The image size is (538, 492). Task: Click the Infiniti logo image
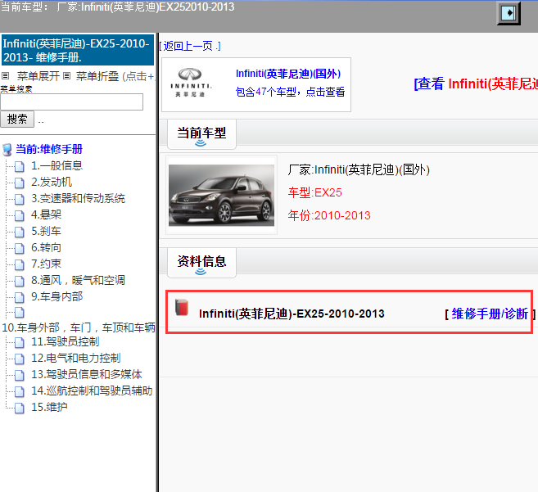tap(191, 83)
